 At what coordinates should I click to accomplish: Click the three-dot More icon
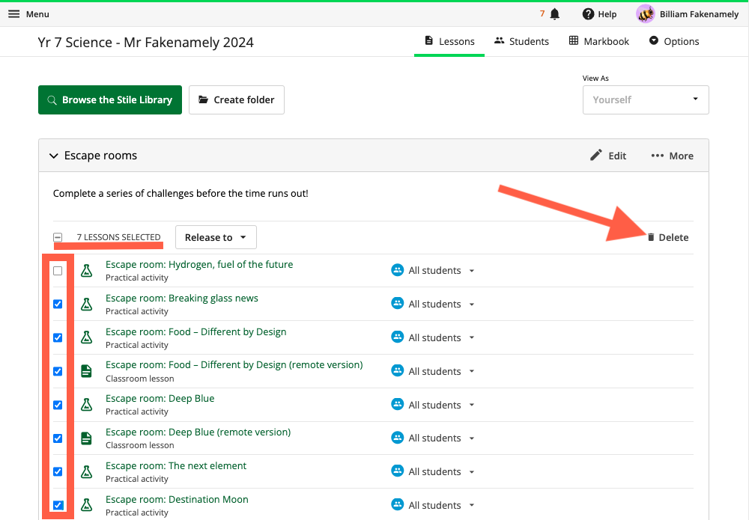658,156
